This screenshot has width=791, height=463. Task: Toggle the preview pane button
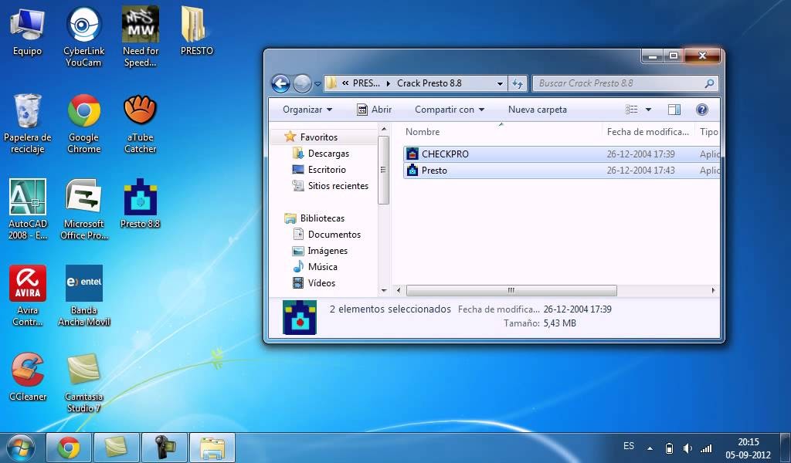674,110
